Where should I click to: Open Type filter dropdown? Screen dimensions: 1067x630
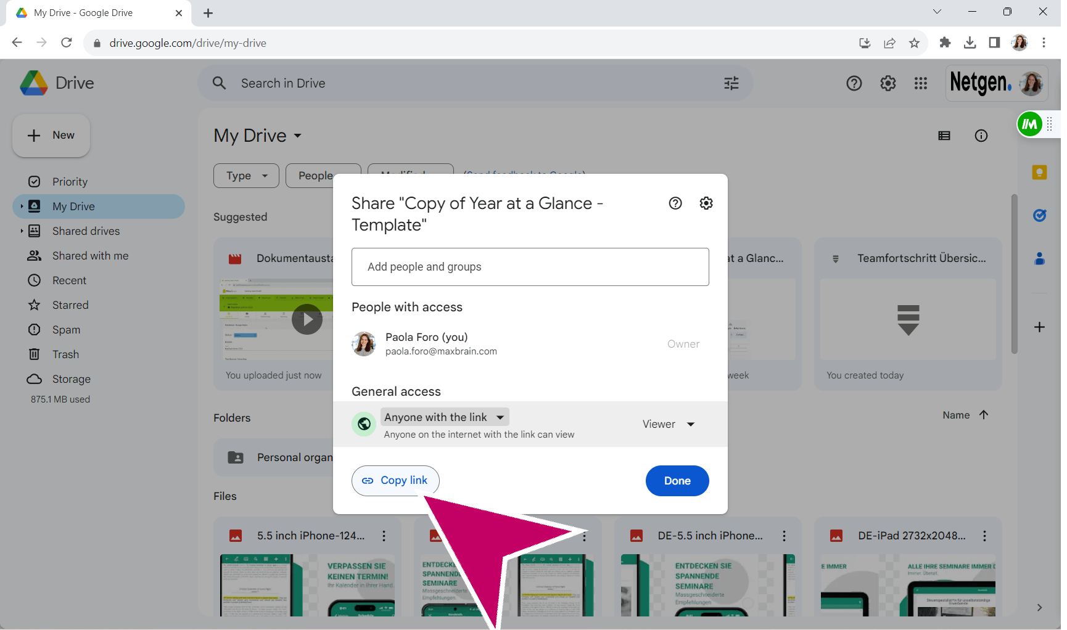(246, 176)
